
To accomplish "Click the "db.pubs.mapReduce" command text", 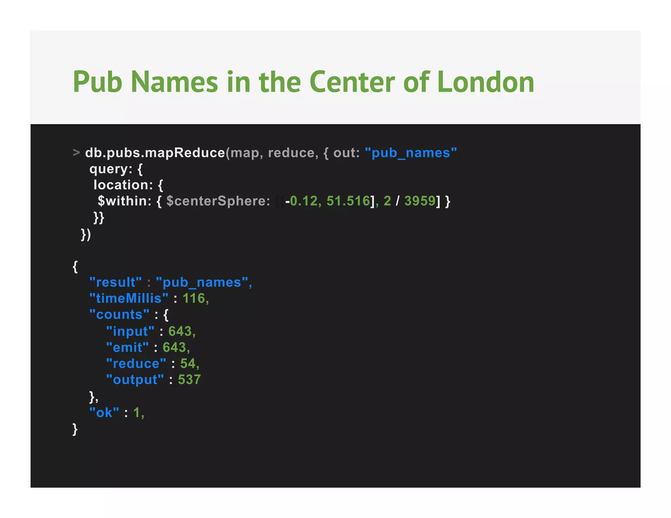I will [155, 153].
